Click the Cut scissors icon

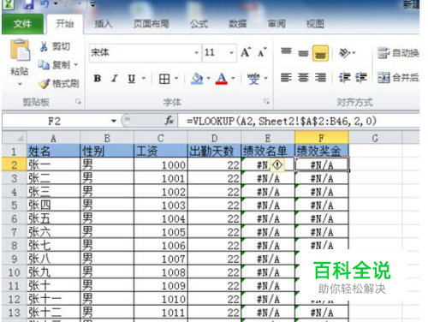click(x=44, y=46)
